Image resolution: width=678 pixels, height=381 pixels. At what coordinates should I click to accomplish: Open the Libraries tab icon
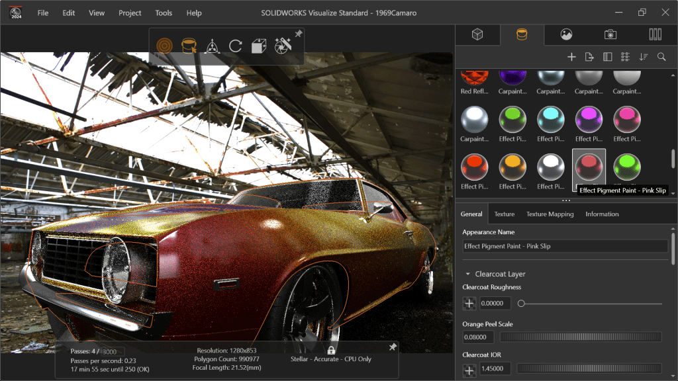(x=655, y=34)
